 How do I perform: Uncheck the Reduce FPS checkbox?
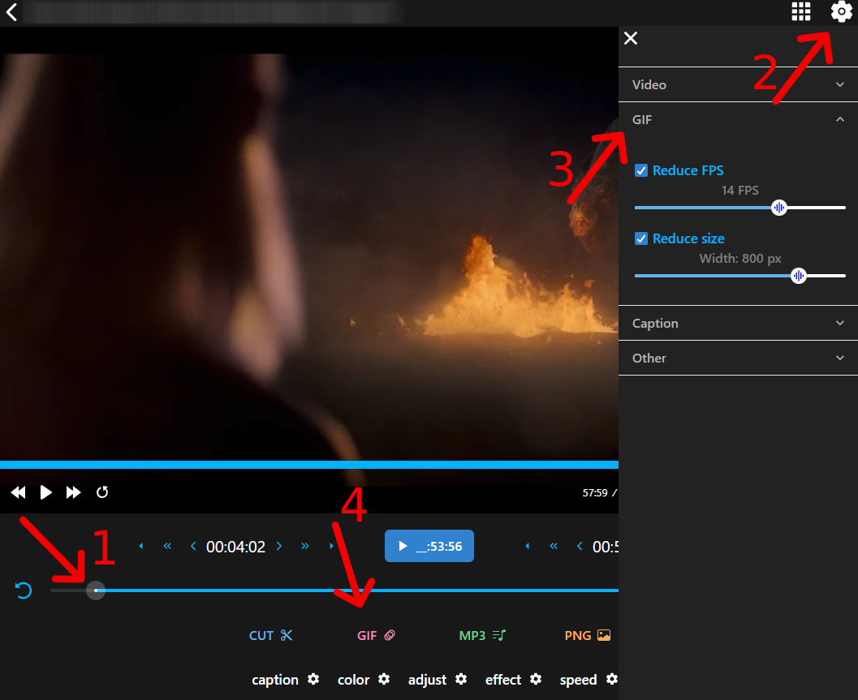point(641,170)
